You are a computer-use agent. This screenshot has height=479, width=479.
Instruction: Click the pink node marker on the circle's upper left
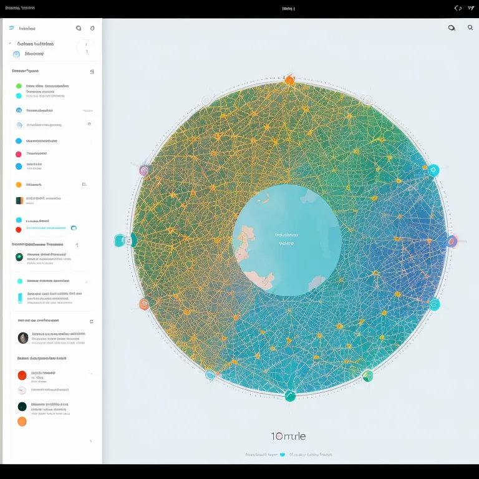pyautogui.click(x=144, y=170)
